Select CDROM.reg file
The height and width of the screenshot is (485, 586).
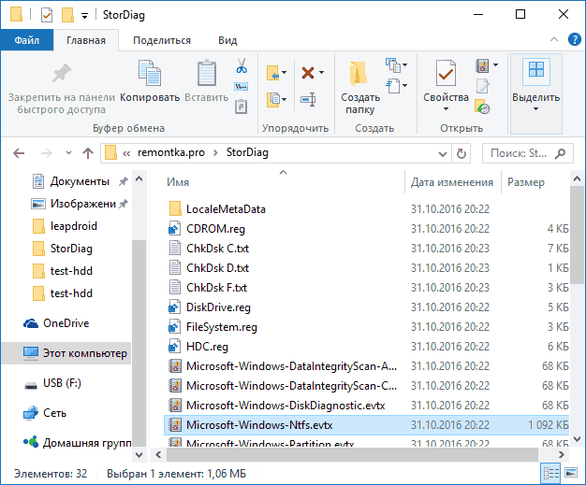pos(366,229)
